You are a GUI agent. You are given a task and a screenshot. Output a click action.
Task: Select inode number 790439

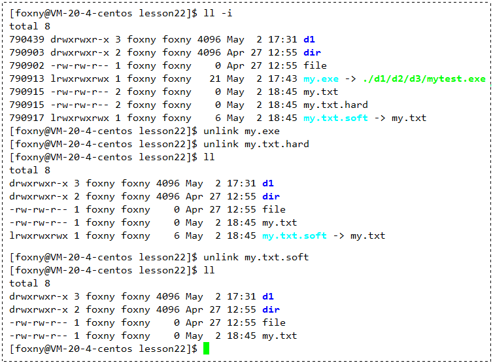pyautogui.click(x=27, y=39)
